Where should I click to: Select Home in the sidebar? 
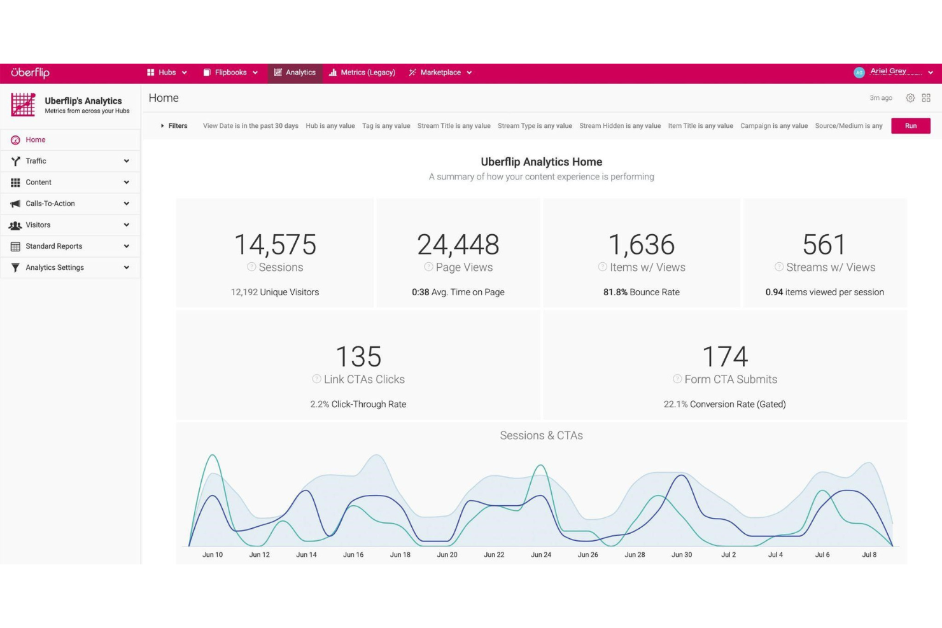(x=70, y=140)
